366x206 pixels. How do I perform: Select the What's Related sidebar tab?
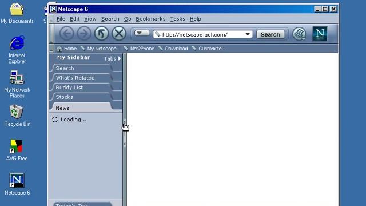click(82, 78)
